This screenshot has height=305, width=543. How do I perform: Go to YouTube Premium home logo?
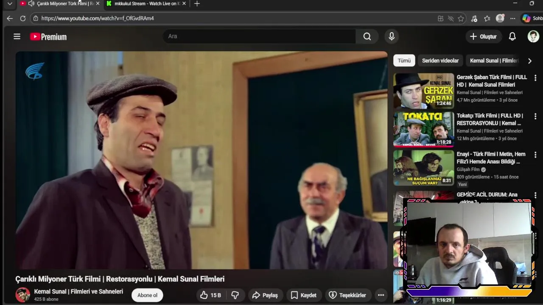pyautogui.click(x=48, y=37)
